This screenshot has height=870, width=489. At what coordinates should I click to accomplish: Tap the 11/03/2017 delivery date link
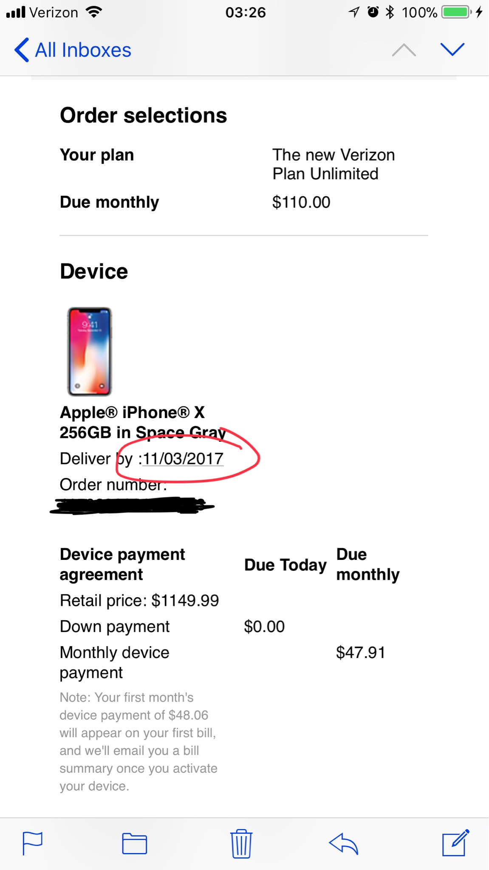[183, 459]
